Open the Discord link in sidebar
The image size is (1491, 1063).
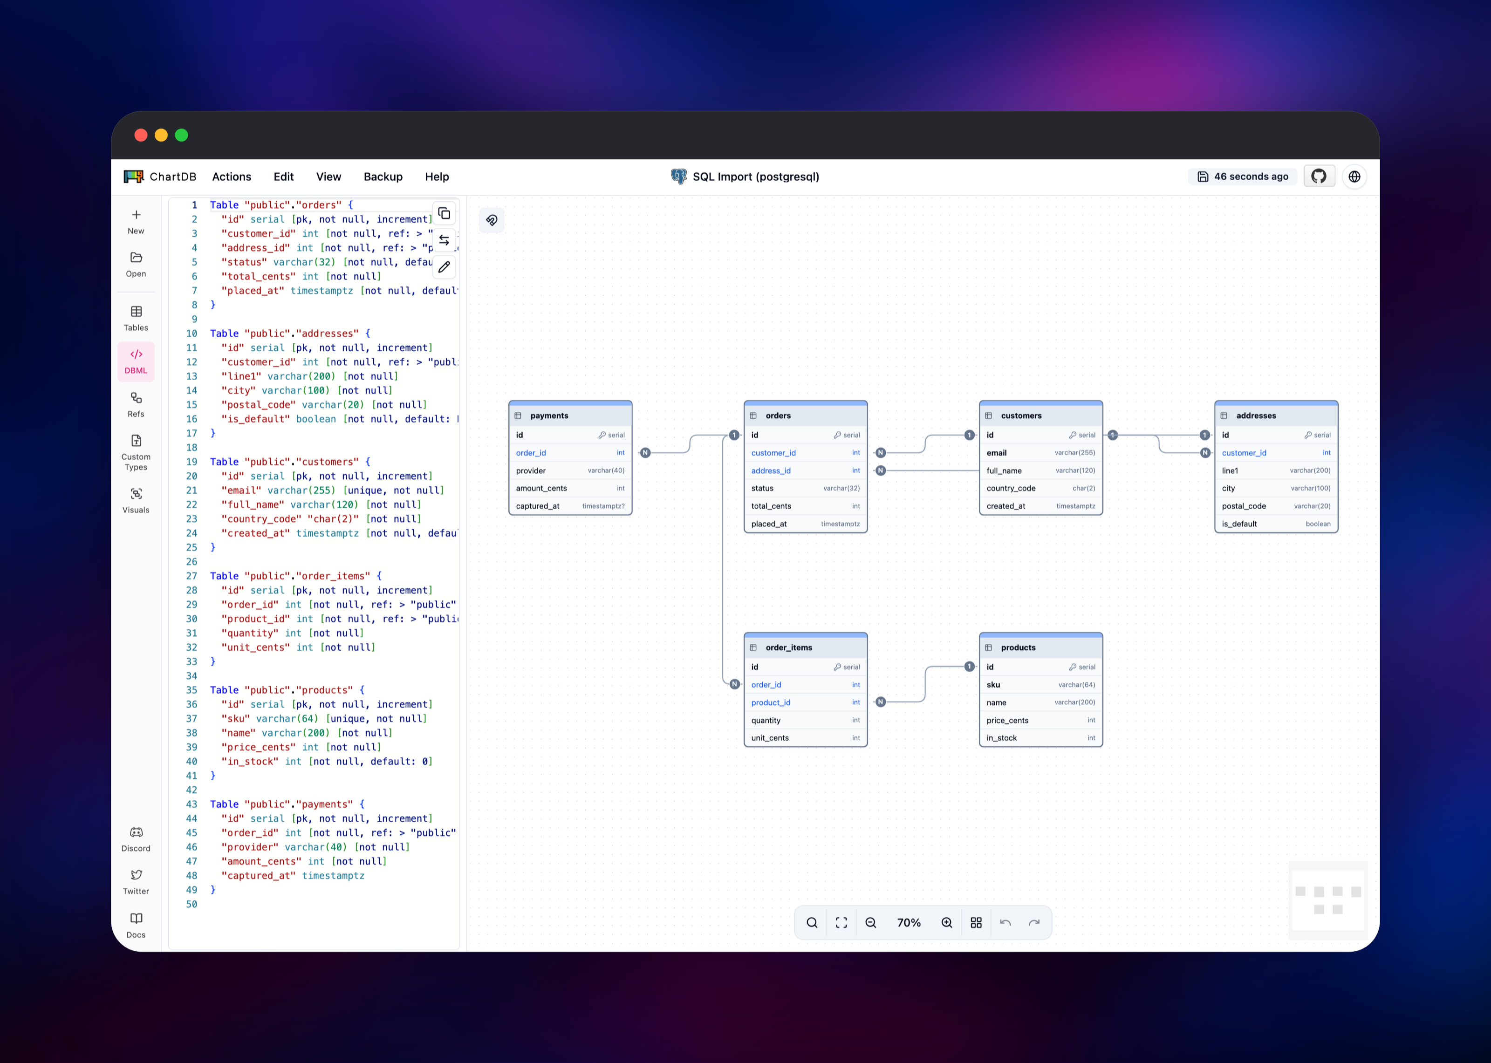[x=136, y=839]
